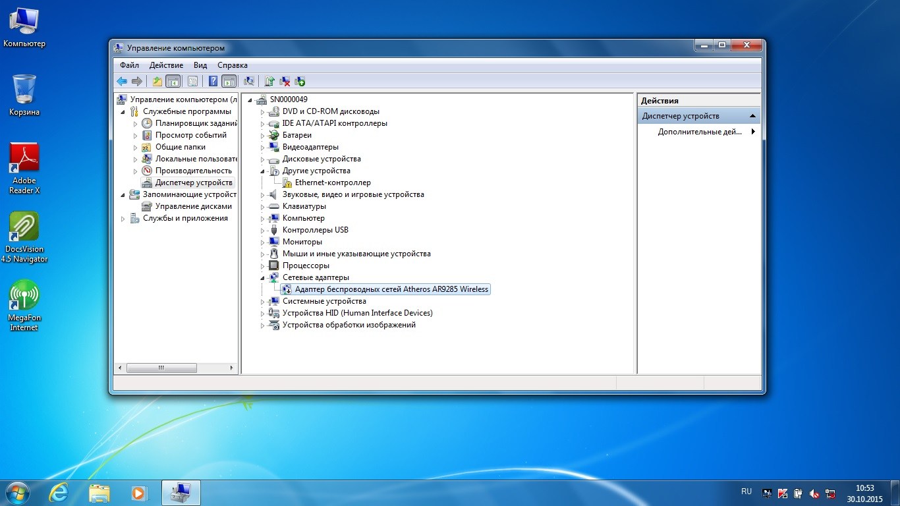This screenshot has width=900, height=506.
Task: Click the green-arrow Enable device toolbar icon
Action: (x=300, y=82)
